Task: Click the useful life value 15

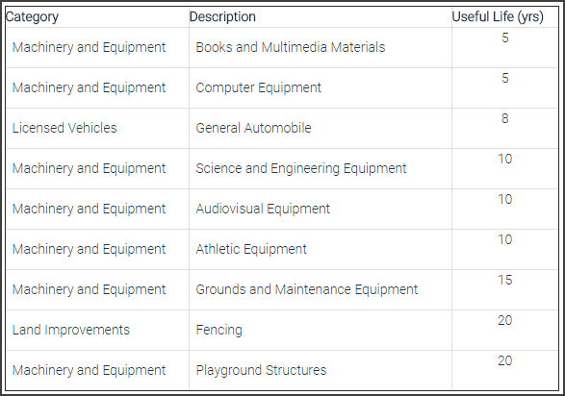Action: pos(504,280)
